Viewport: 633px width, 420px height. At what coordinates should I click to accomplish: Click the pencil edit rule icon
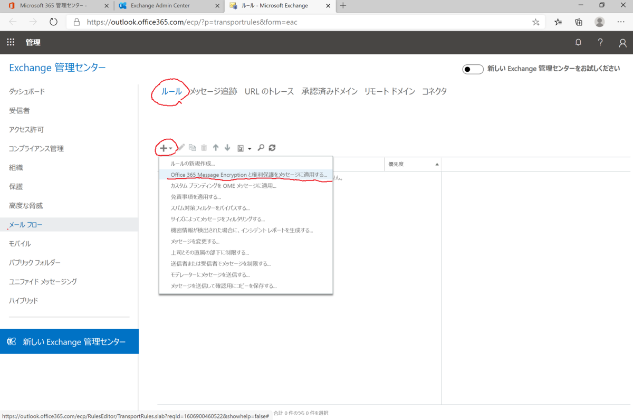[x=181, y=148]
